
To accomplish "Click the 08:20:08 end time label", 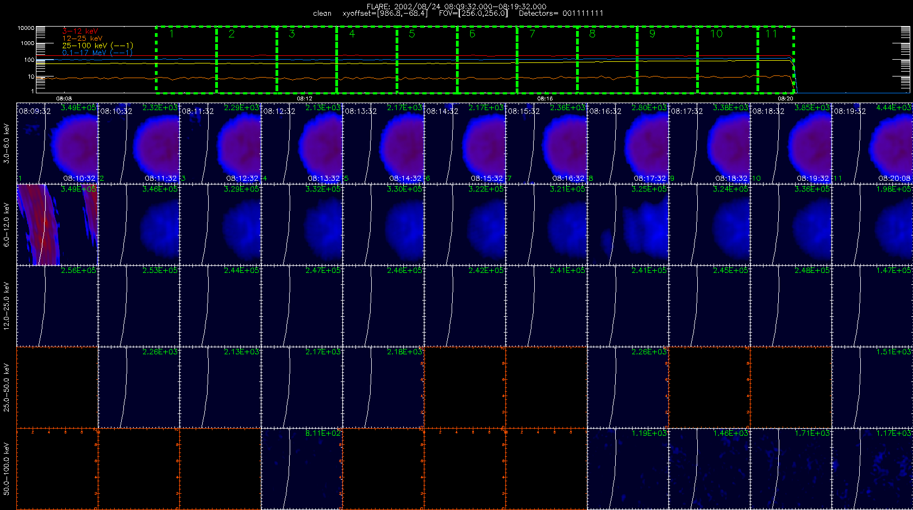I will [895, 178].
